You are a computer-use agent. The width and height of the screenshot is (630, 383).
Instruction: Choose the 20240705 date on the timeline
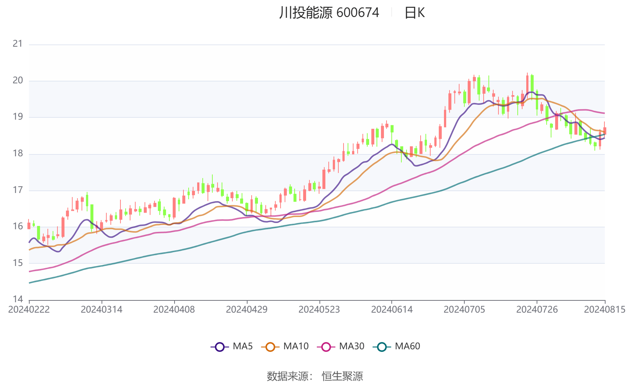pos(464,310)
